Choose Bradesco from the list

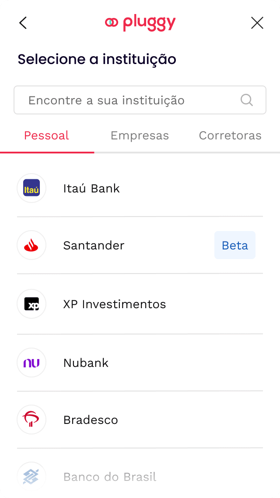[x=91, y=420]
